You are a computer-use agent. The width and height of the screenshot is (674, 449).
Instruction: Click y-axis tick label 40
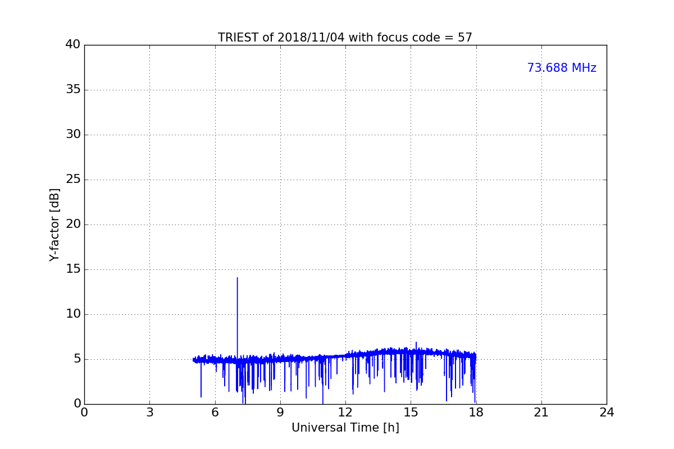pyautogui.click(x=73, y=45)
